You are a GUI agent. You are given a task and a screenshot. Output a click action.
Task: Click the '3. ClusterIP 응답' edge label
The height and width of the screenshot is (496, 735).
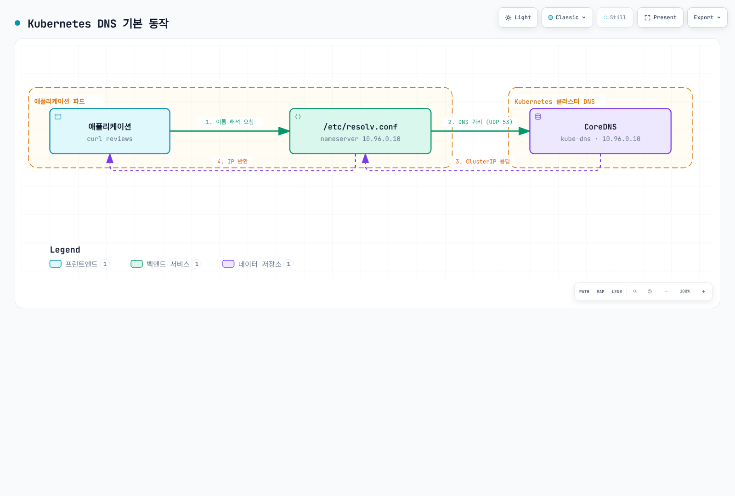pyautogui.click(x=483, y=162)
